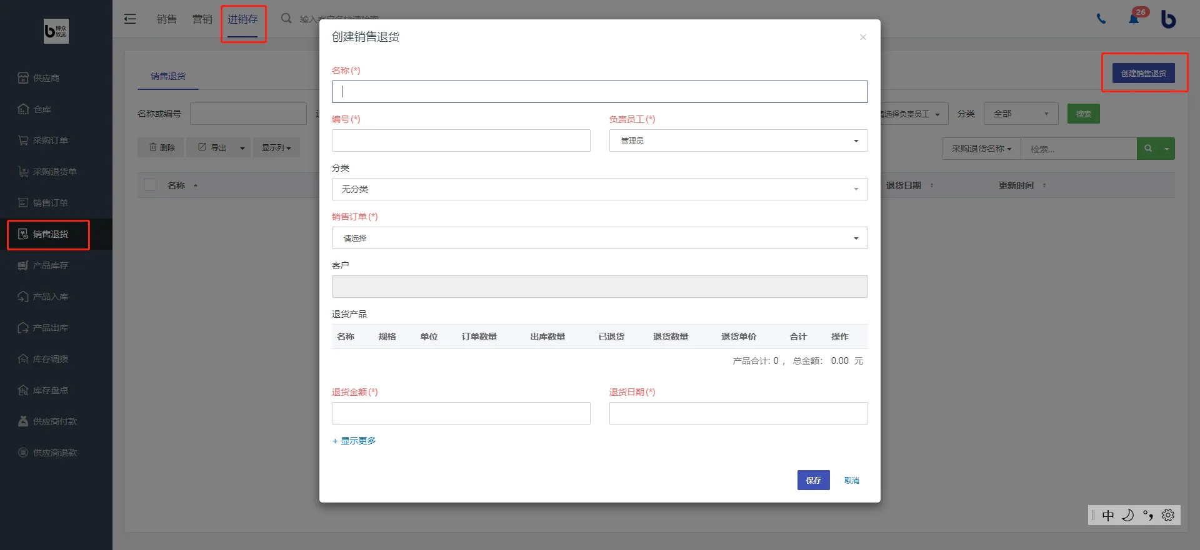
Task: Click 取消 to cancel the dialog
Action: click(x=851, y=480)
